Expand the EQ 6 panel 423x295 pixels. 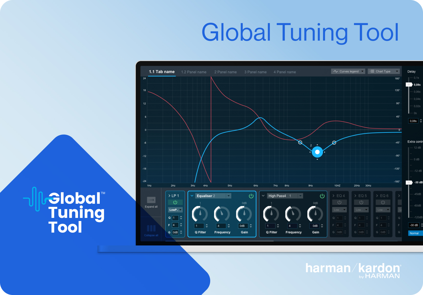click(x=377, y=196)
